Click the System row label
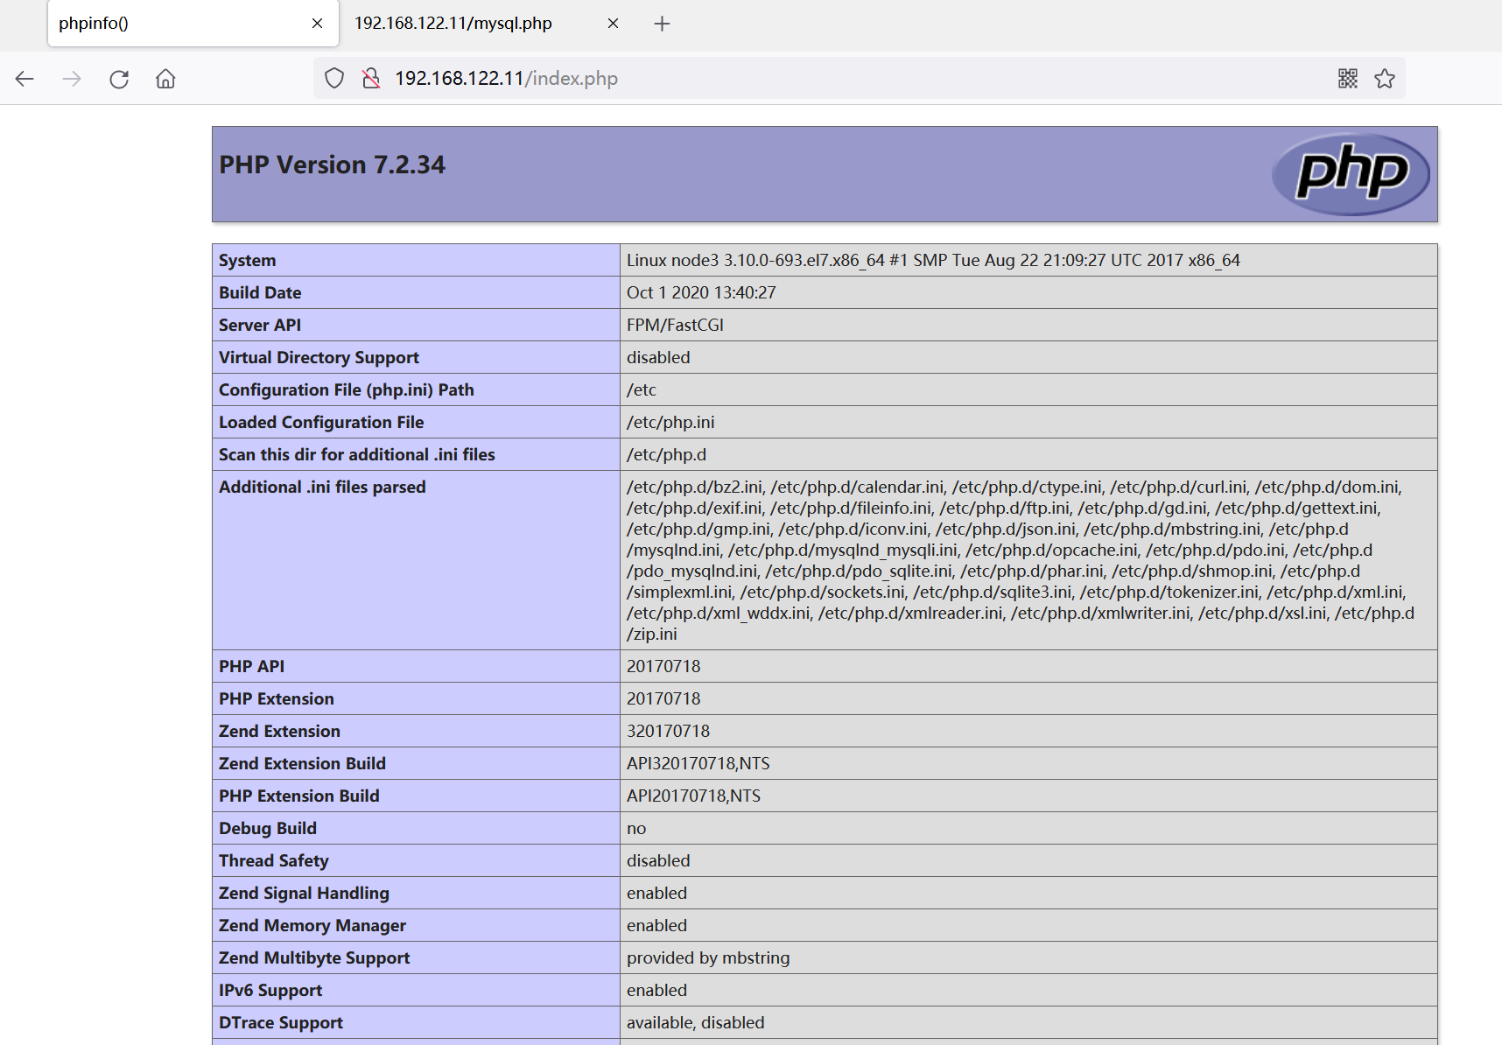Image resolution: width=1502 pixels, height=1045 pixels. tap(247, 260)
